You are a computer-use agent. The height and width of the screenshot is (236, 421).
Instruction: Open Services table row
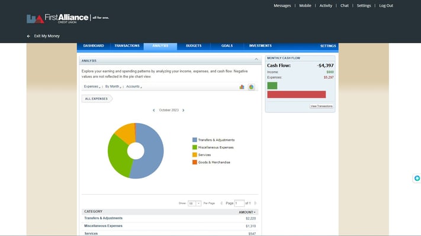coord(170,233)
